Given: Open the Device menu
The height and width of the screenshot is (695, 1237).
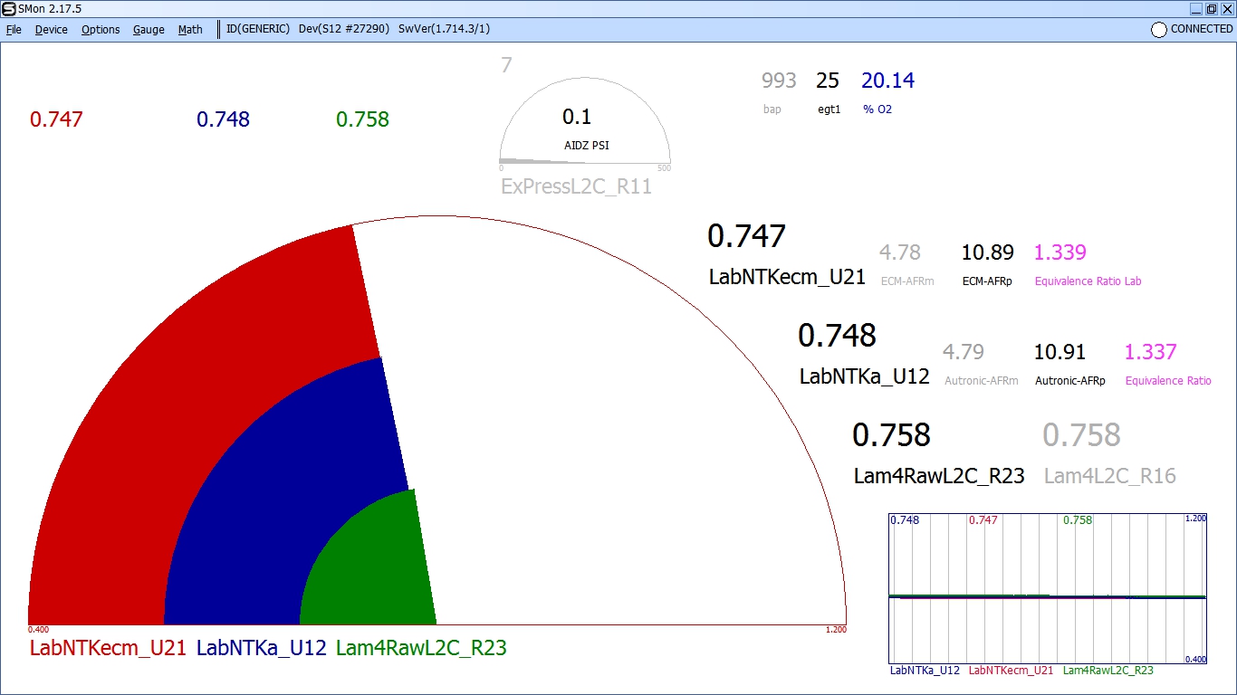Looking at the screenshot, I should pyautogui.click(x=51, y=30).
